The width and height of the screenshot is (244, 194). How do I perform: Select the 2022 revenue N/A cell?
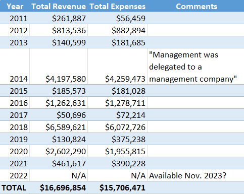coord(59,175)
